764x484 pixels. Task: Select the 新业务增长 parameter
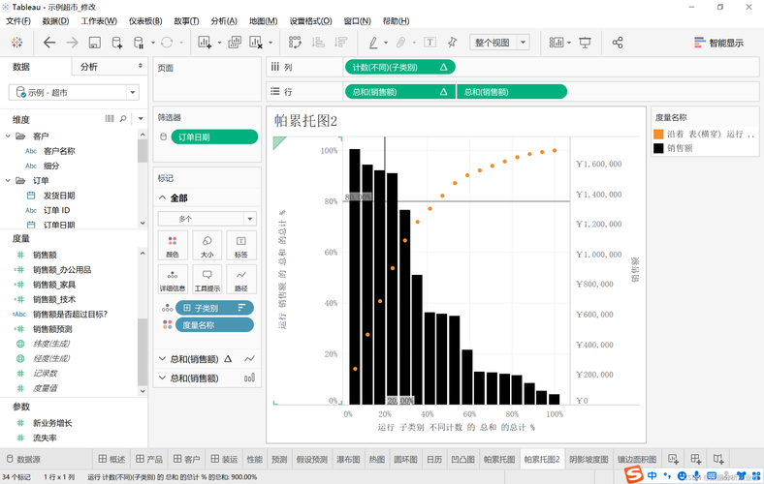(x=52, y=423)
